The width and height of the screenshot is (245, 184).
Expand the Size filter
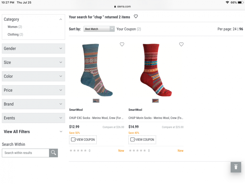pyautogui.click(x=33, y=62)
